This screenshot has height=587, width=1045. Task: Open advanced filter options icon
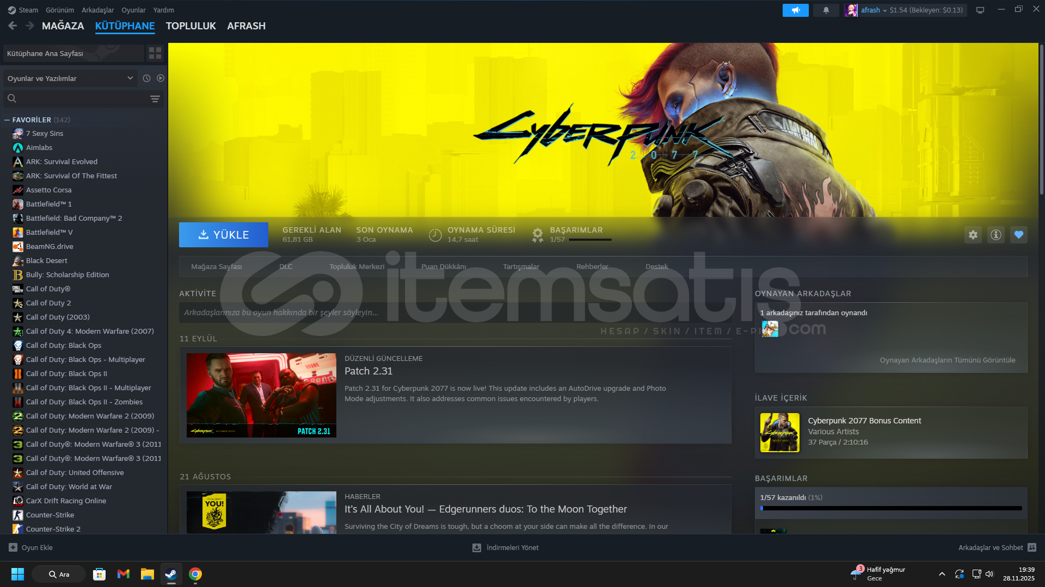155,98
